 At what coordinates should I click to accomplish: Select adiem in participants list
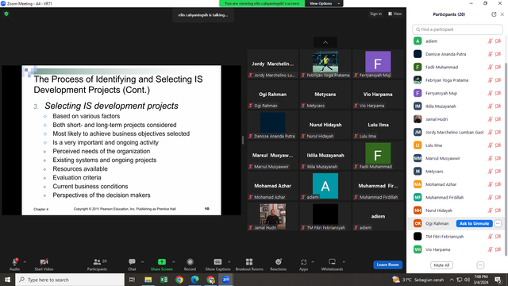pyautogui.click(x=457, y=41)
